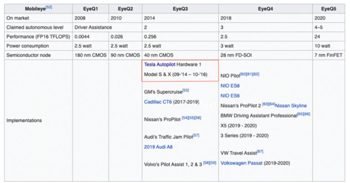
Task: Click the 'On market' row label
Action: click(x=18, y=18)
